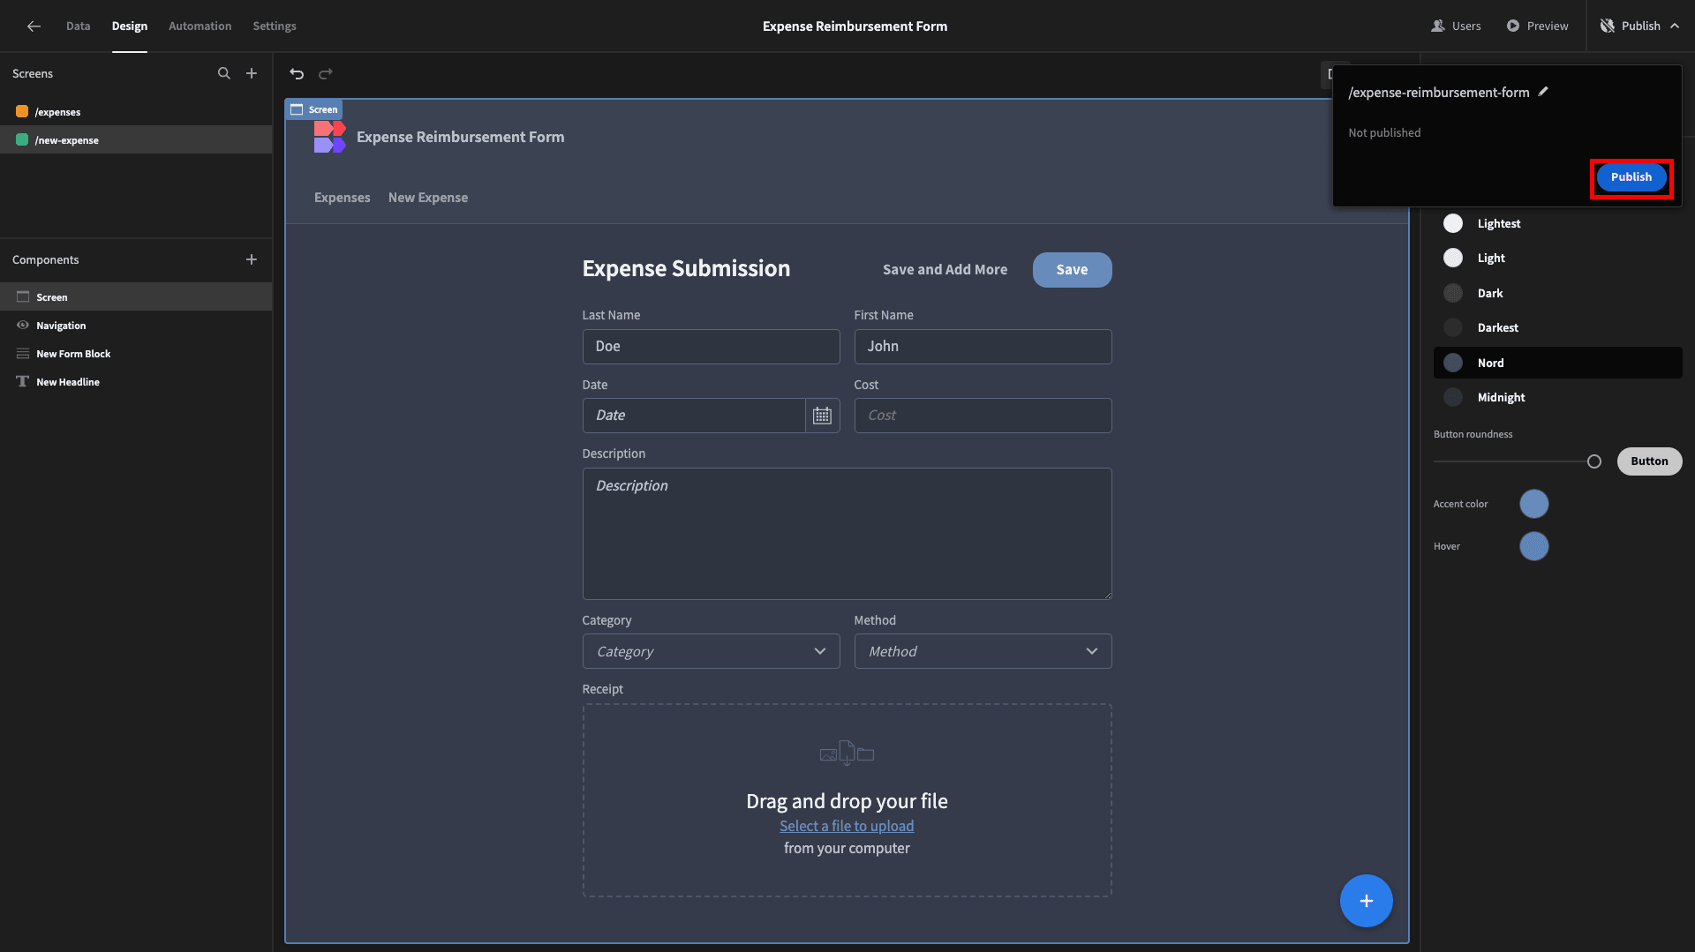Add a new screen with plus icon
The width and height of the screenshot is (1695, 952).
[x=252, y=73]
